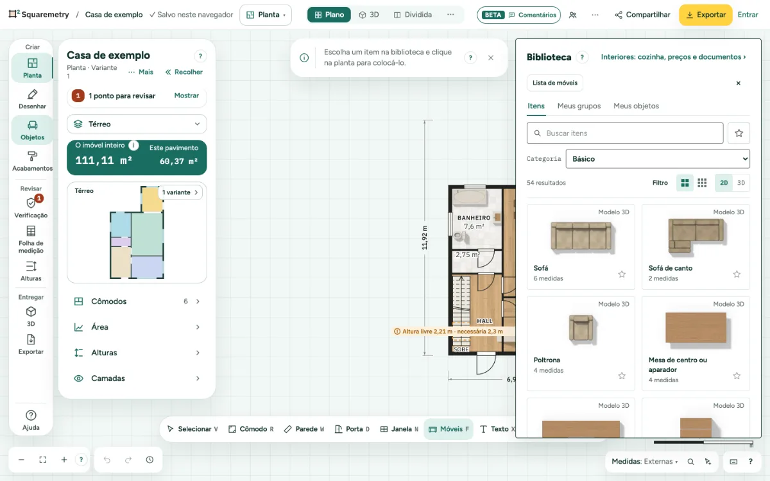
Task: Click the Buscar itens search field
Action: click(625, 133)
